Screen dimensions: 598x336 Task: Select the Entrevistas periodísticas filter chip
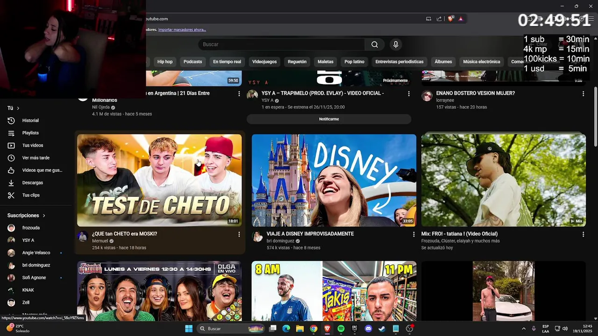coord(399,62)
